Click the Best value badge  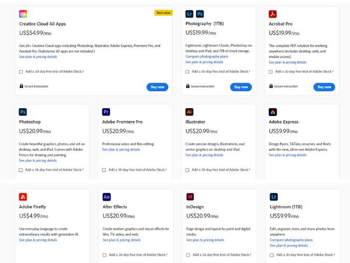pos(163,13)
